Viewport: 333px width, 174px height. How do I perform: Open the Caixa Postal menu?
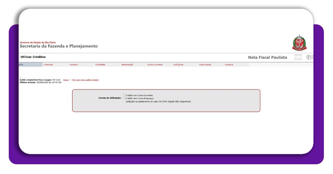point(205,65)
